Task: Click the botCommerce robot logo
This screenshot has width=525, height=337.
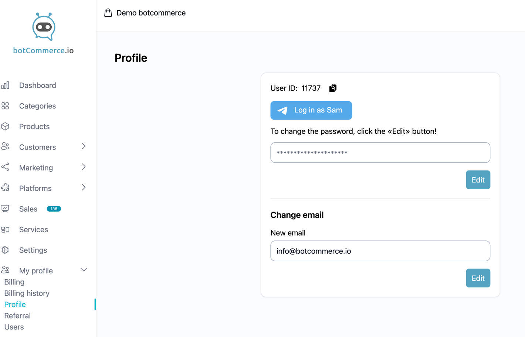Action: coord(44,27)
